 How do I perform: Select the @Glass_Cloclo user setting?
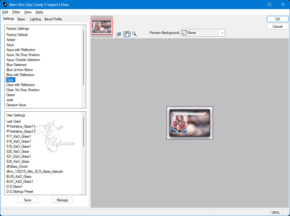pyautogui.click(x=17, y=166)
